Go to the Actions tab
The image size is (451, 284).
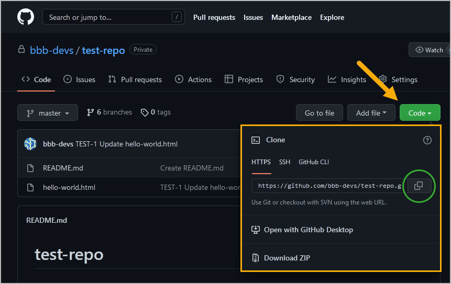click(x=193, y=79)
